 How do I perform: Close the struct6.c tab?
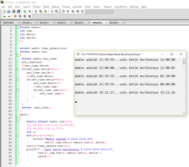[x=124, y=23]
